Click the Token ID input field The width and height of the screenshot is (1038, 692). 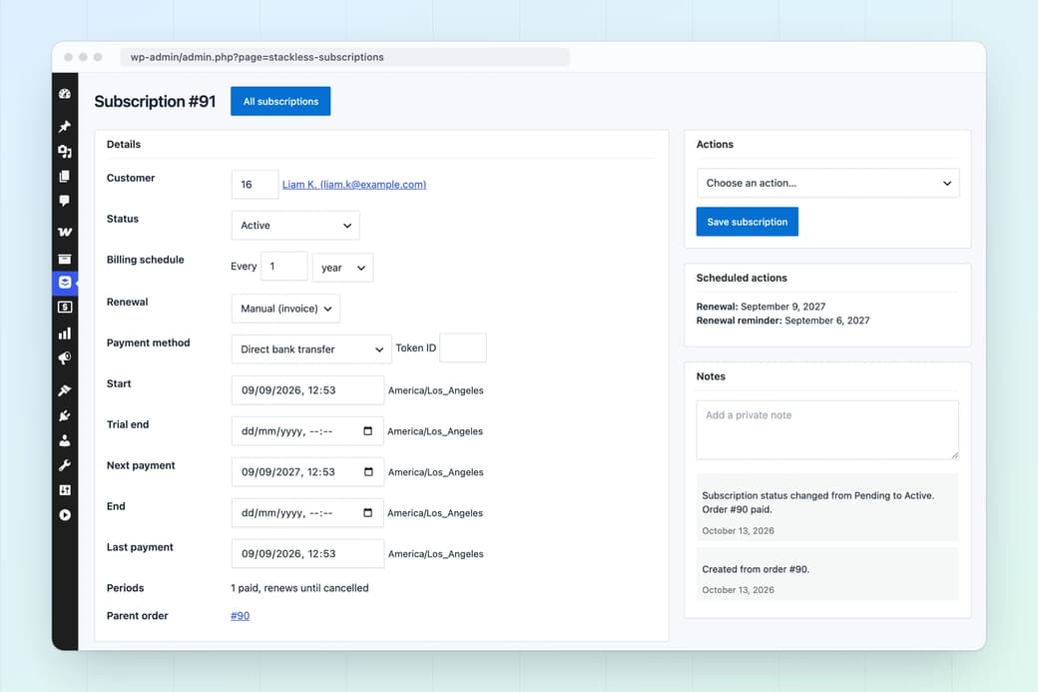(x=463, y=347)
